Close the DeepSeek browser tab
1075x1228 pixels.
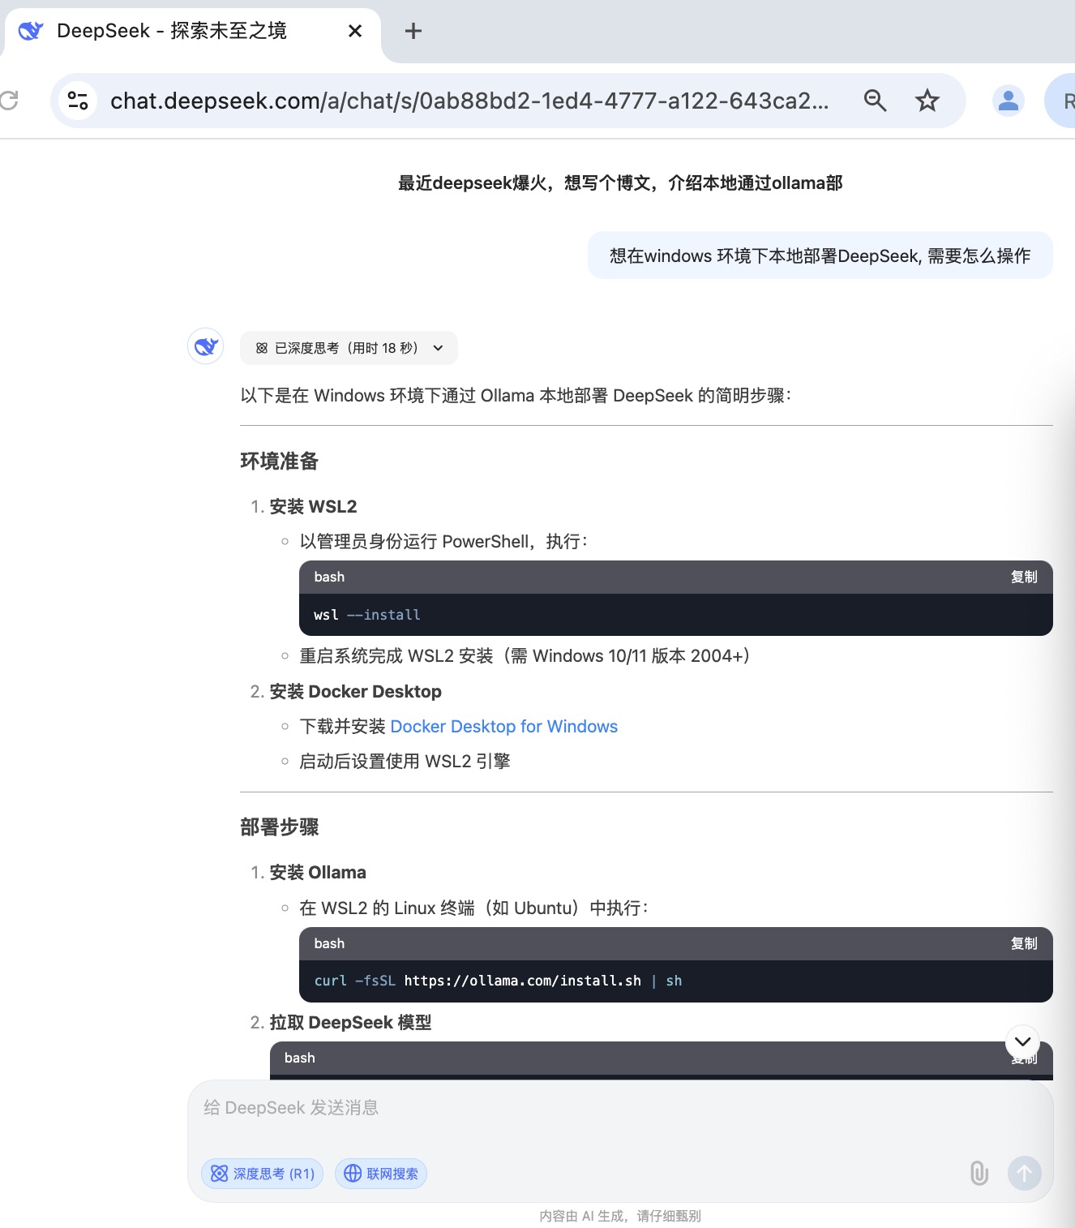tap(354, 31)
